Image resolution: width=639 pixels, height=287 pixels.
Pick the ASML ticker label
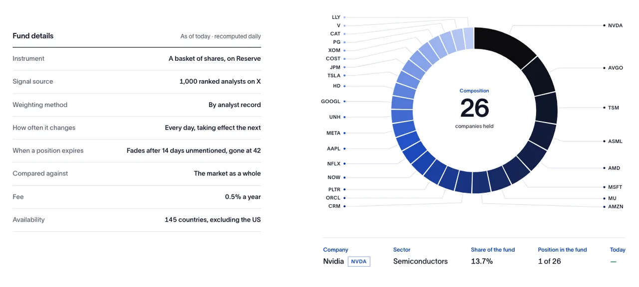coord(615,142)
